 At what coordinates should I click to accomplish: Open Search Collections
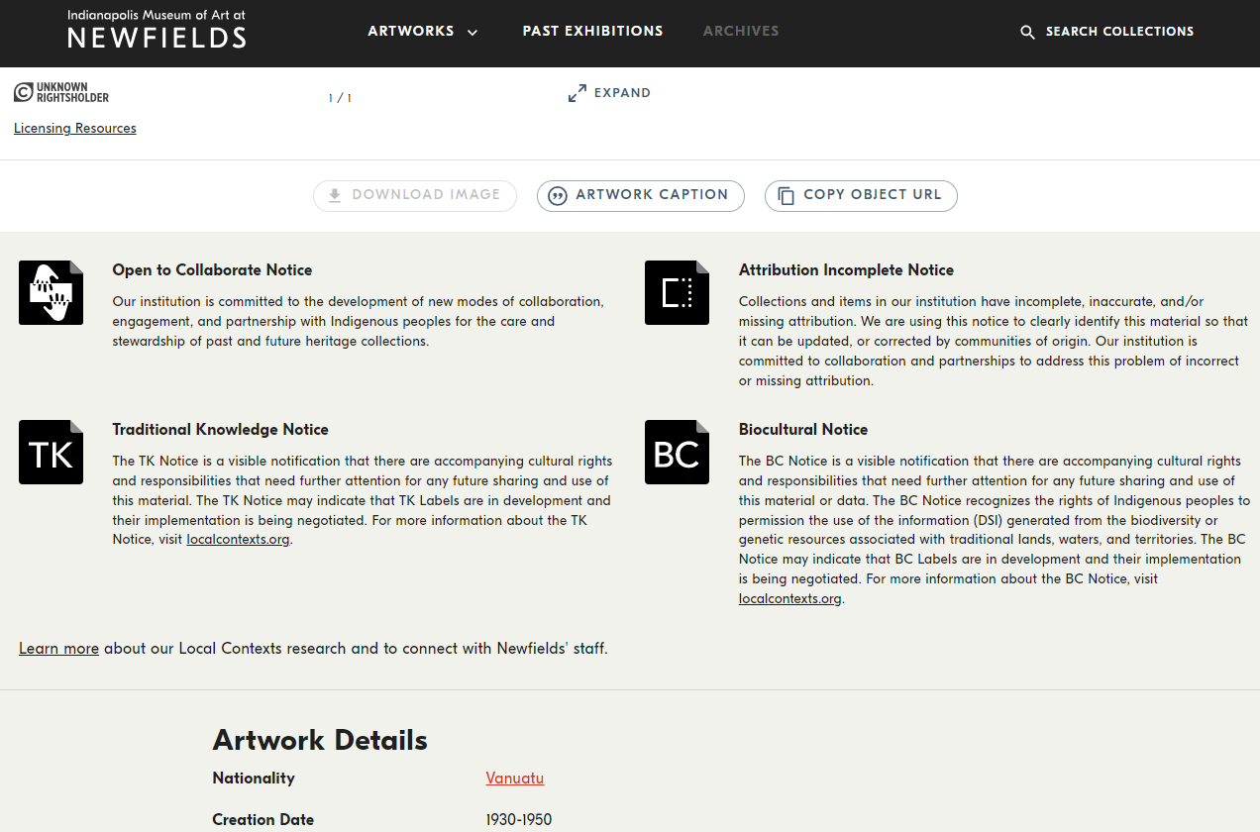[x=1106, y=32]
